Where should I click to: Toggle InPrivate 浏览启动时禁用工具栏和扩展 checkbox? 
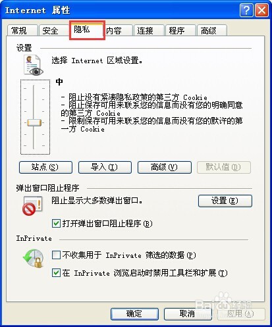coord(56,273)
